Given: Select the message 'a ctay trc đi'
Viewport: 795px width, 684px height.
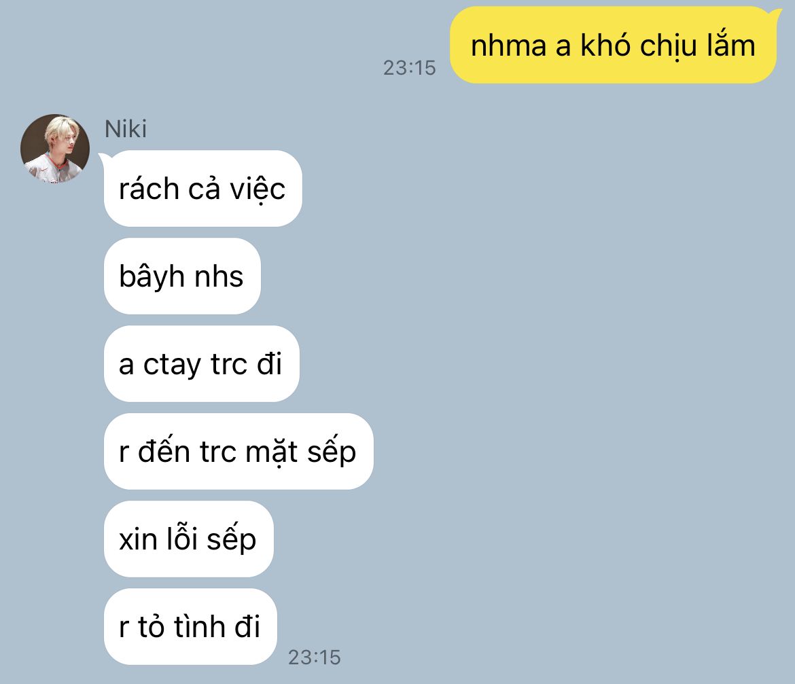Looking at the screenshot, I should point(201,364).
